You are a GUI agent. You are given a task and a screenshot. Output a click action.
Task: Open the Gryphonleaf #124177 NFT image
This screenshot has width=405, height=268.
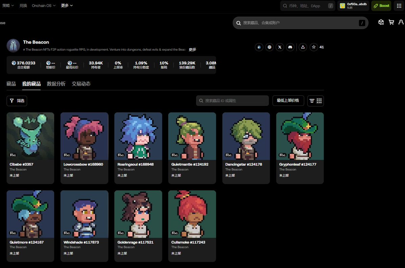coord(300,136)
